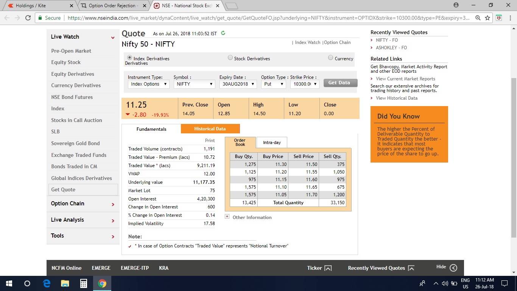517x291 pixels.
Task: Click the green refresh quote icon
Action: (x=223, y=33)
